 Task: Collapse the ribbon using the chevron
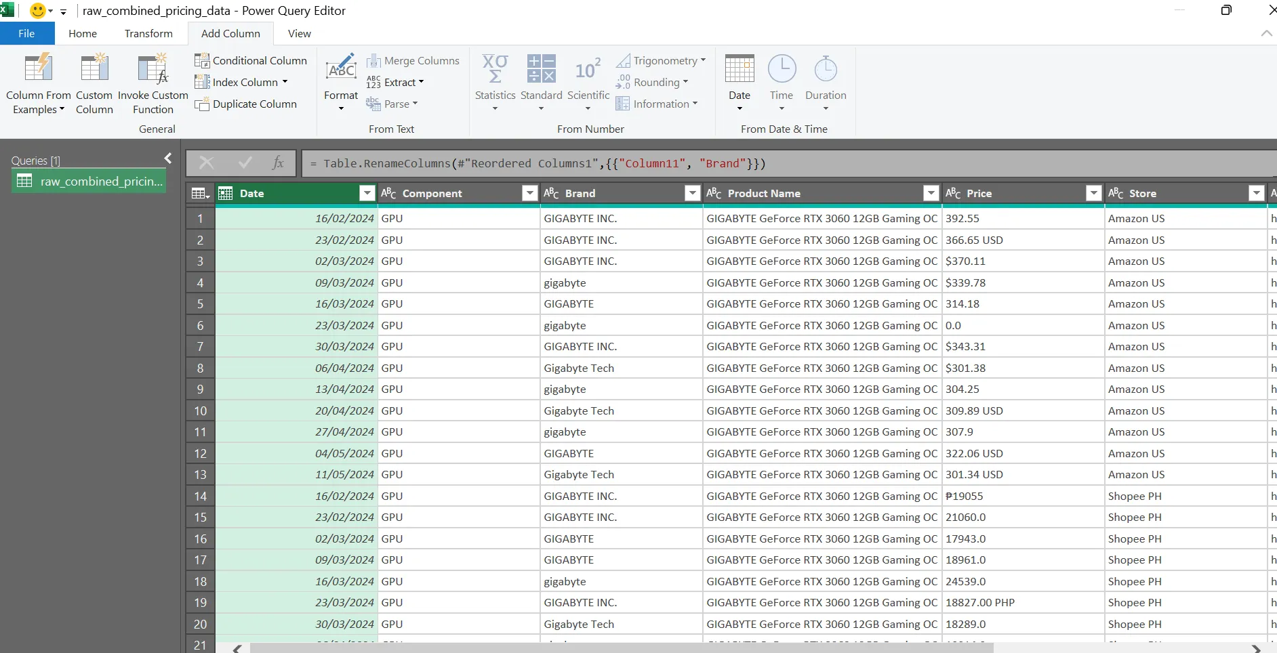1266,33
